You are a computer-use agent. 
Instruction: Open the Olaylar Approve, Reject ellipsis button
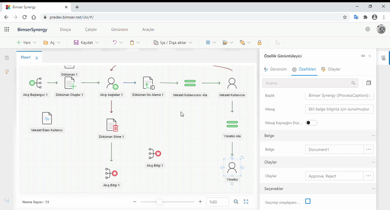click(369, 176)
